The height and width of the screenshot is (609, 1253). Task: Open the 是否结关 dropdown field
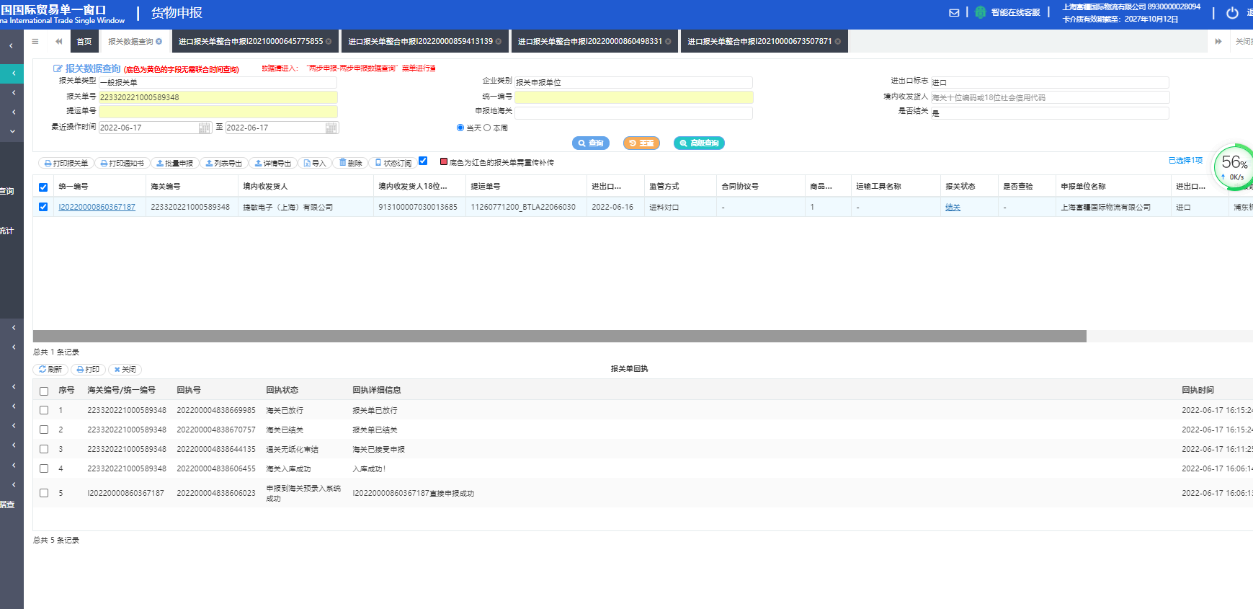pyautogui.click(x=1050, y=112)
